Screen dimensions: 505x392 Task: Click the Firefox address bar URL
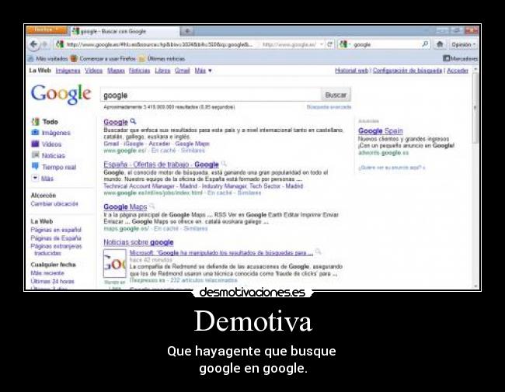[x=159, y=44]
